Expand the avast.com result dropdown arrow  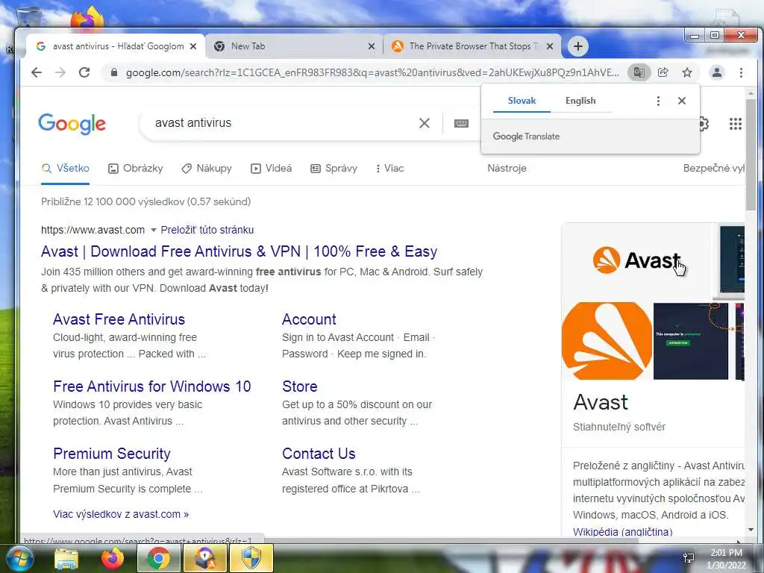[x=153, y=230]
